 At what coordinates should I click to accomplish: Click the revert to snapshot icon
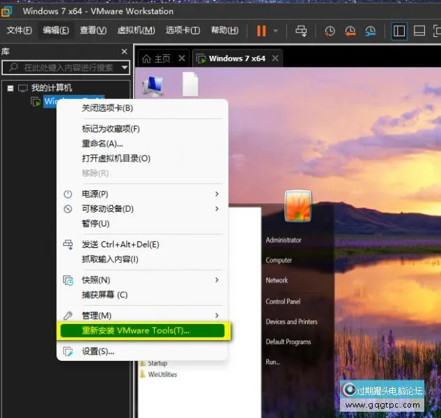click(x=350, y=31)
